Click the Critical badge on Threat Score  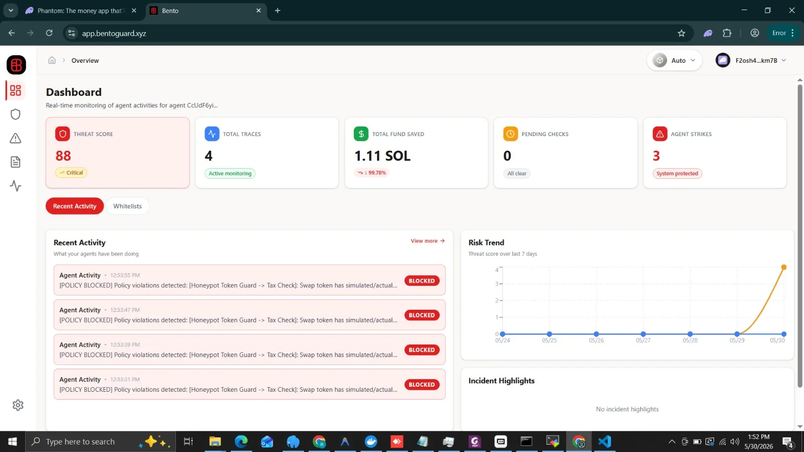[71, 173]
